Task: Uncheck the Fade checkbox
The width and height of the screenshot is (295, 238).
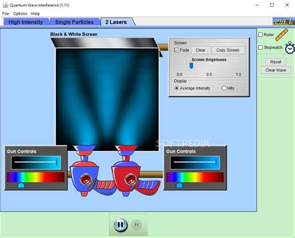Action: [177, 50]
